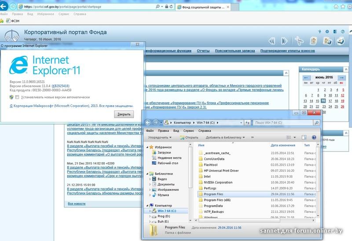The image size is (352, 241).
Task: Click the Explorer help icon
Action: (x=314, y=137)
